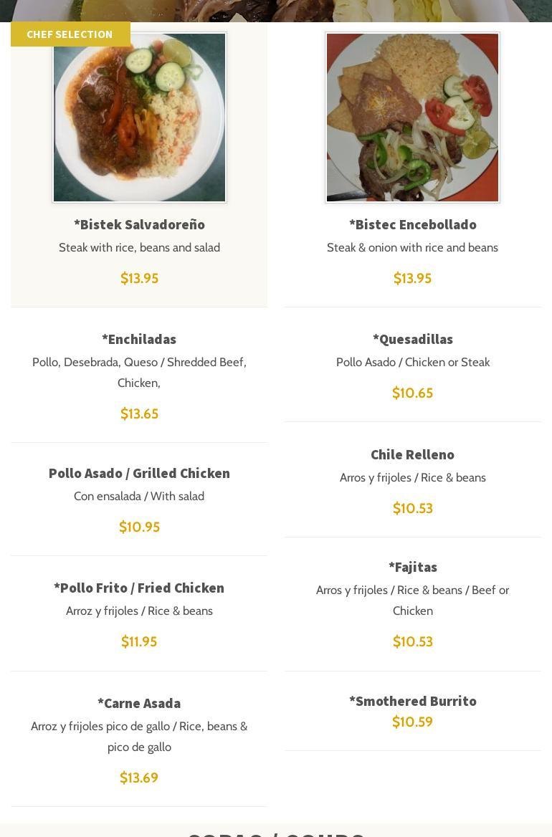Select the *Bistek Salvadoreño title

click(x=139, y=224)
